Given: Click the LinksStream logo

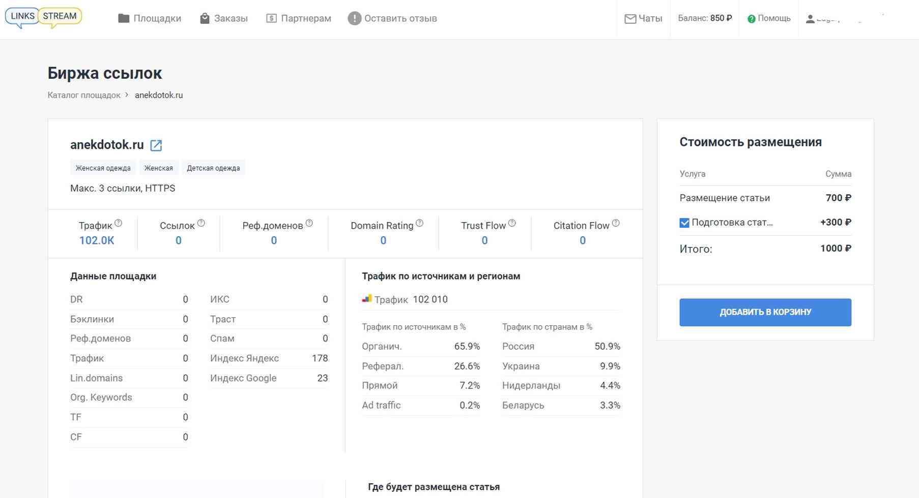Looking at the screenshot, I should pyautogui.click(x=43, y=17).
